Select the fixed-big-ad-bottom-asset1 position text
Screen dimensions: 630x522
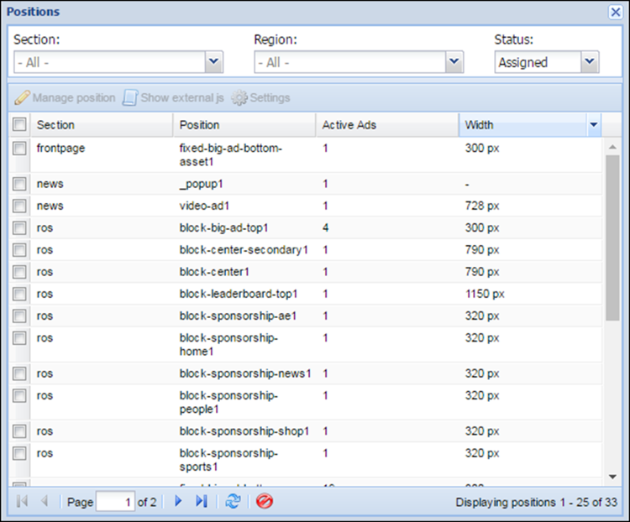coord(231,155)
